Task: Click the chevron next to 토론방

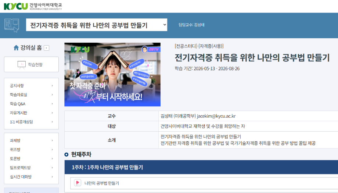Action: pyautogui.click(x=52, y=158)
